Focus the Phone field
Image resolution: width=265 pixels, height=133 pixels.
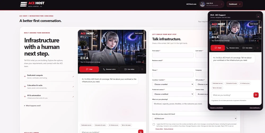173,74
